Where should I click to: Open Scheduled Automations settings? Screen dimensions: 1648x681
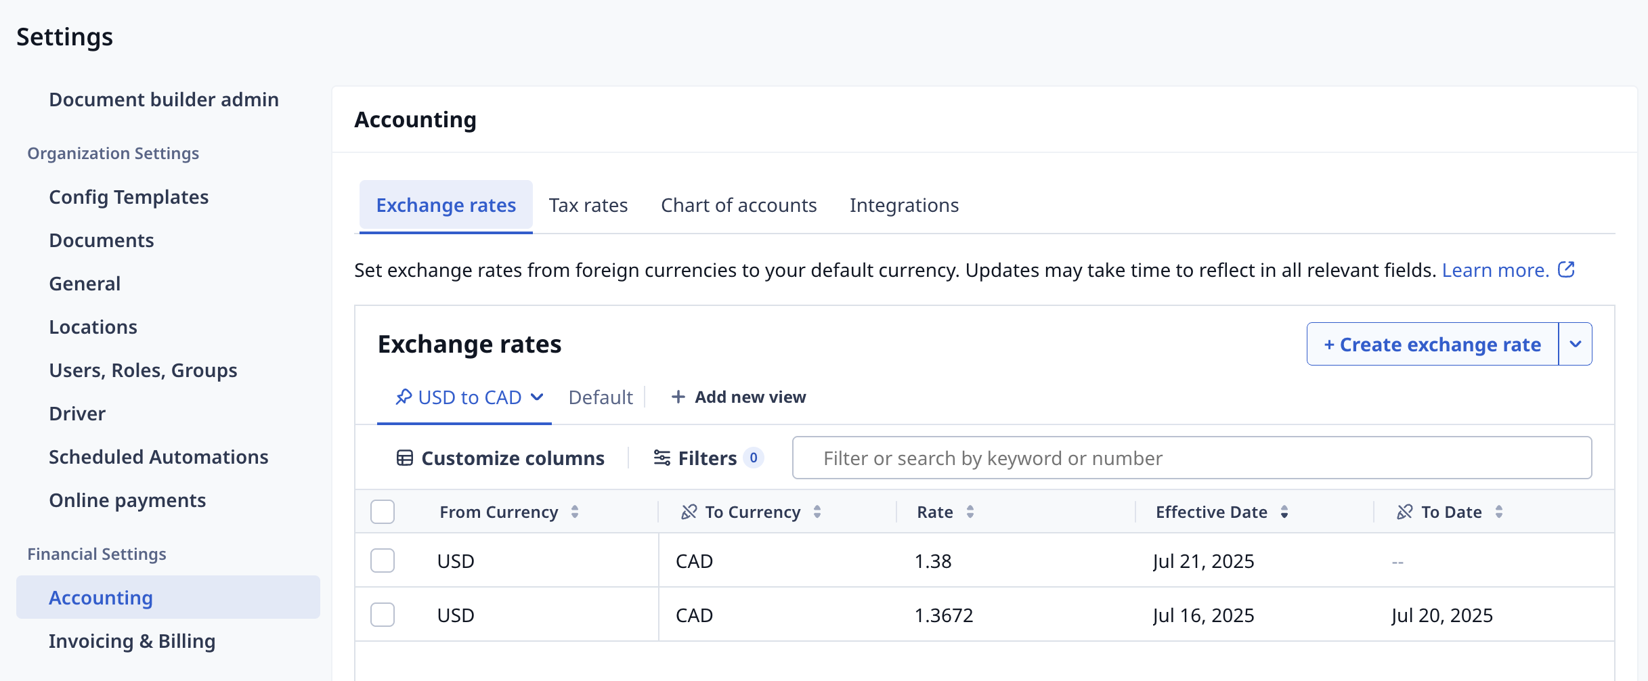point(158,457)
